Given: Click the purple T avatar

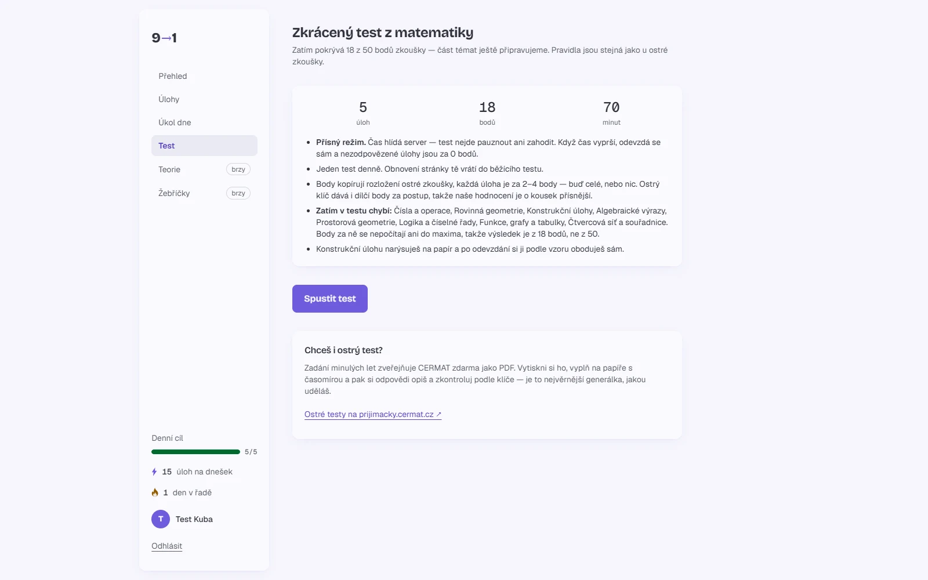Looking at the screenshot, I should (161, 519).
